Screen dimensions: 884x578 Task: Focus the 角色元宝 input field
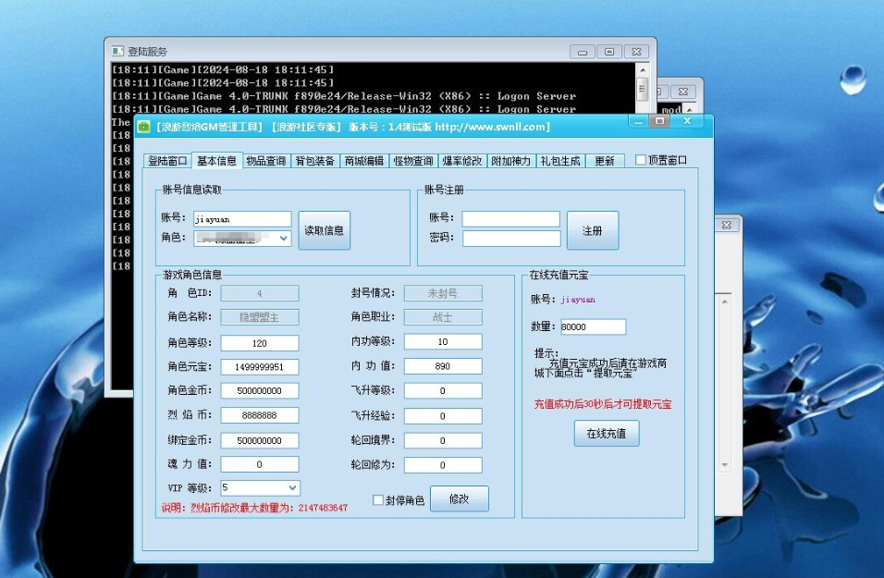[x=260, y=367]
